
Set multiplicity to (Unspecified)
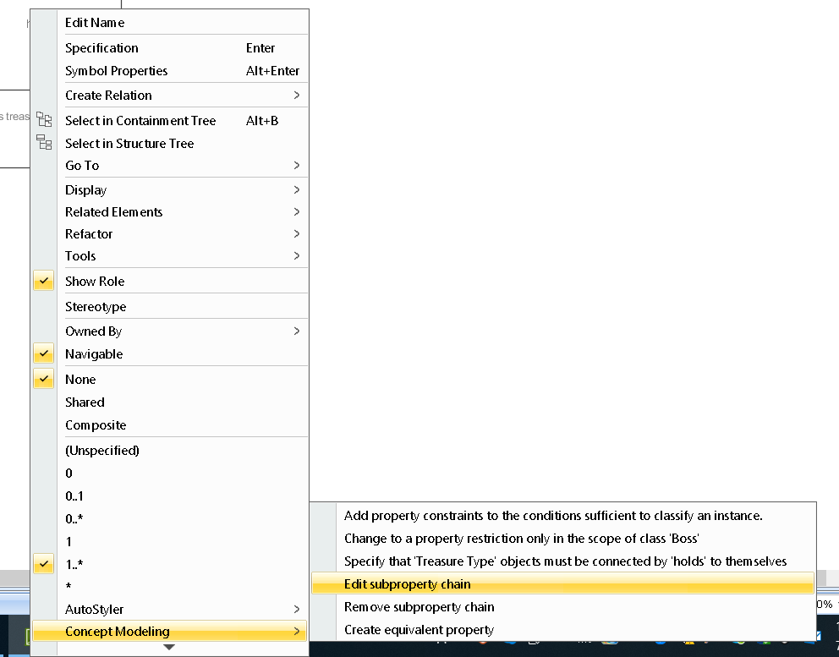coord(170,451)
